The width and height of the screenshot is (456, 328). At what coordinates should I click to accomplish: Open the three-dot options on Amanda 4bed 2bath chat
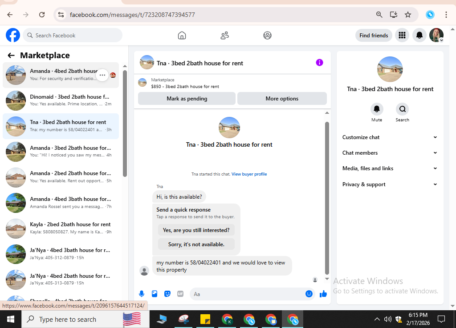[x=102, y=75]
